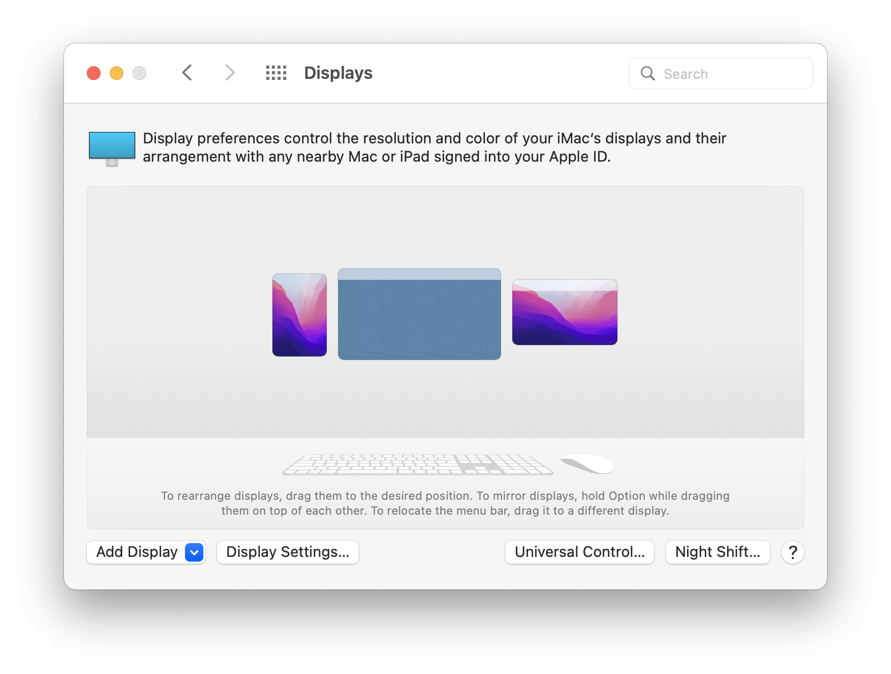Click the 'Display preferences control' description text
The height and width of the screenshot is (674, 891).
434,147
